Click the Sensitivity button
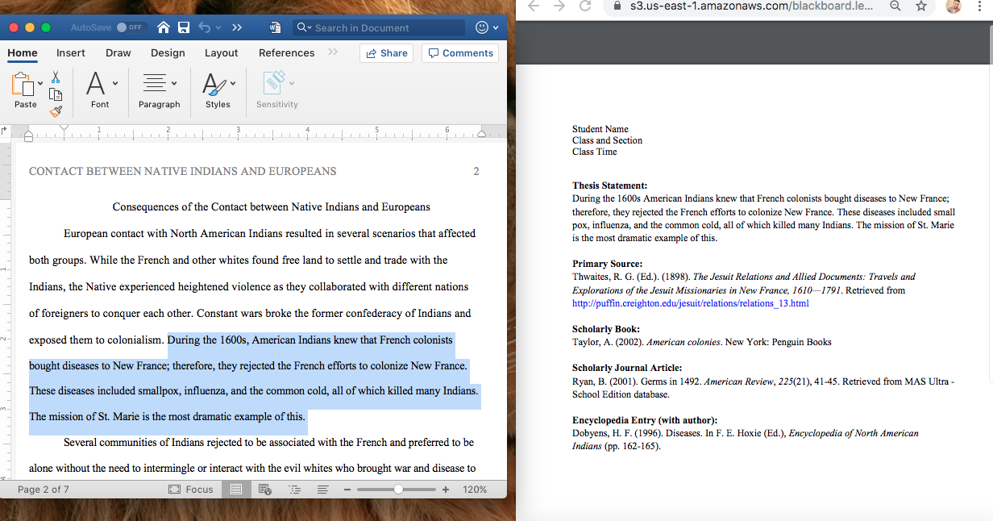 (x=277, y=89)
